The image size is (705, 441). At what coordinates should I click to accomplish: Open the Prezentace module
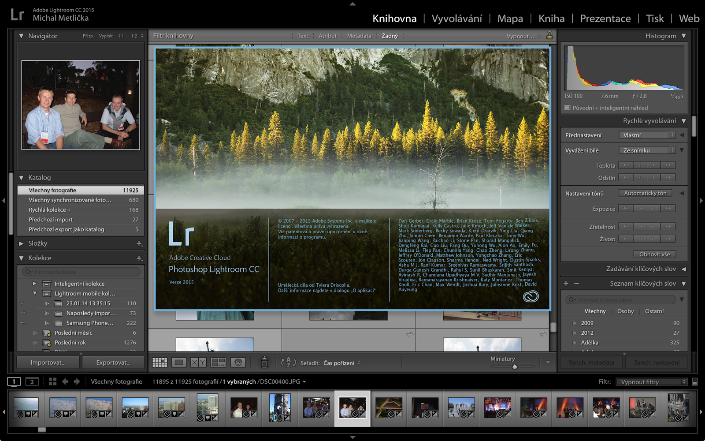[x=605, y=19]
